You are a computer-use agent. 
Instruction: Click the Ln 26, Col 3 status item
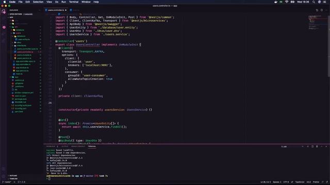(266, 182)
